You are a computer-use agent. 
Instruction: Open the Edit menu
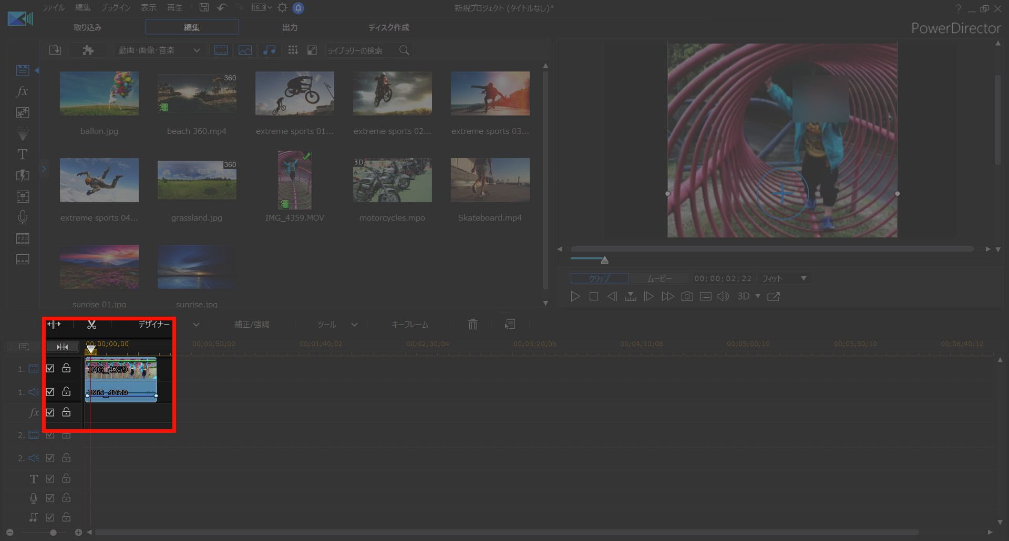[x=83, y=7]
